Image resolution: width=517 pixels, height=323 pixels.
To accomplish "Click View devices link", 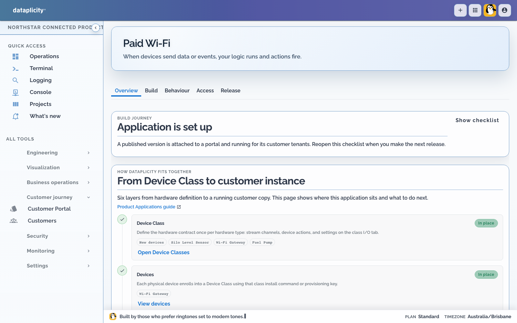I will 154,304.
